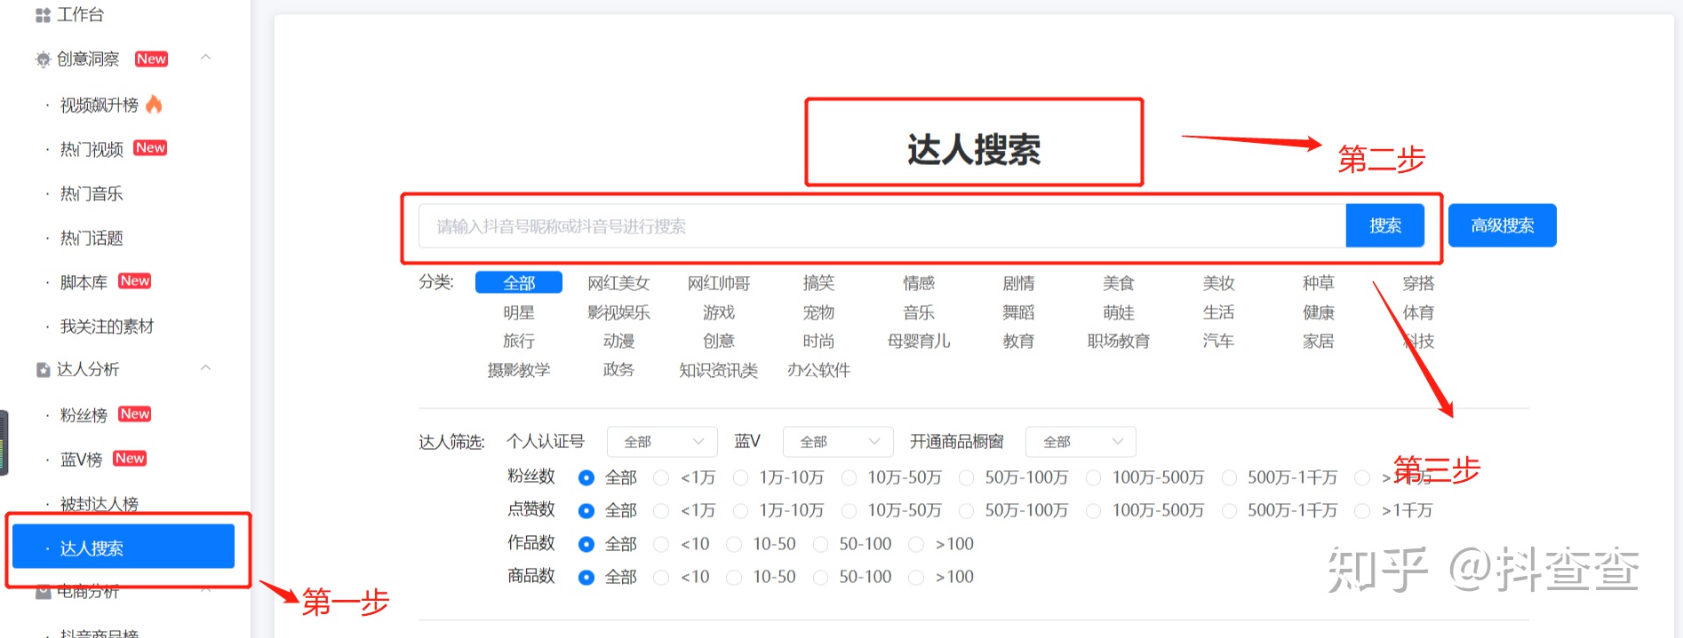Open 热门音乐 in the sidebar
Viewport: 1683px width, 638px height.
tap(92, 193)
